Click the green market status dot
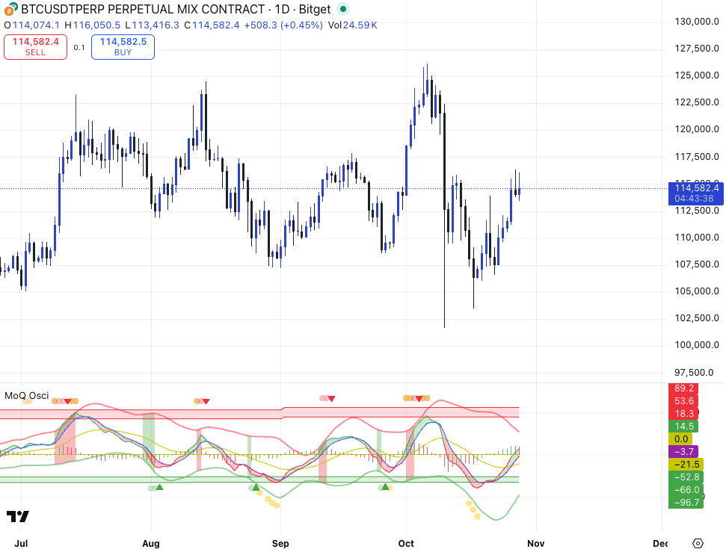The image size is (726, 552). [342, 10]
